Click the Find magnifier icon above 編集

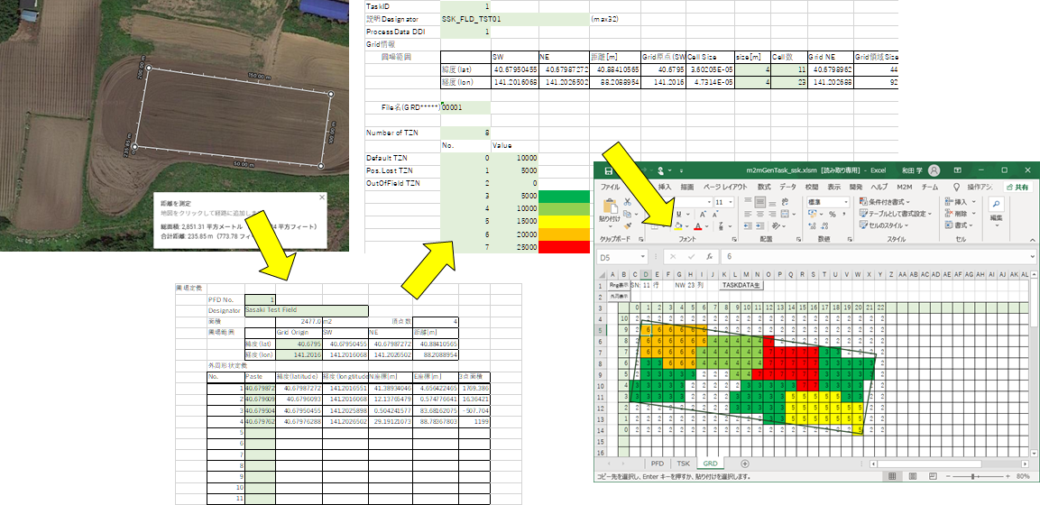pyautogui.click(x=997, y=205)
